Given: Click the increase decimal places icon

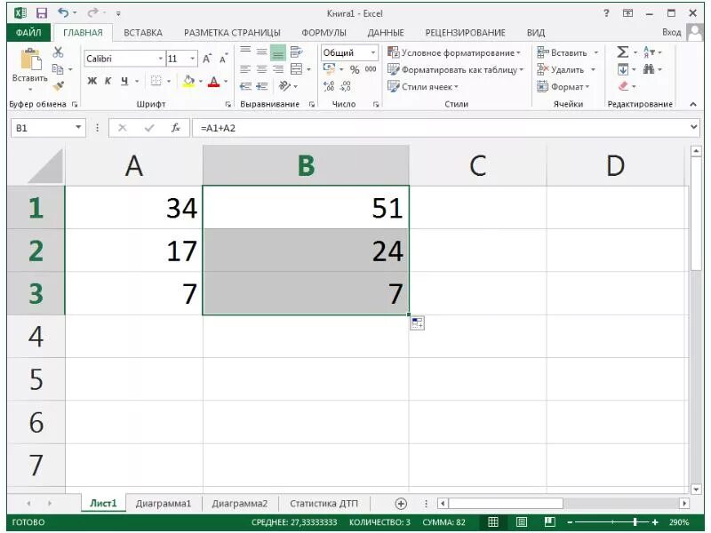Looking at the screenshot, I should [x=329, y=84].
